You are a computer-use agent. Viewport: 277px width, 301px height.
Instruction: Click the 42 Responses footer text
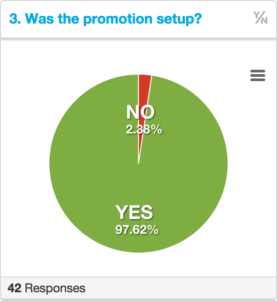pyautogui.click(x=46, y=288)
